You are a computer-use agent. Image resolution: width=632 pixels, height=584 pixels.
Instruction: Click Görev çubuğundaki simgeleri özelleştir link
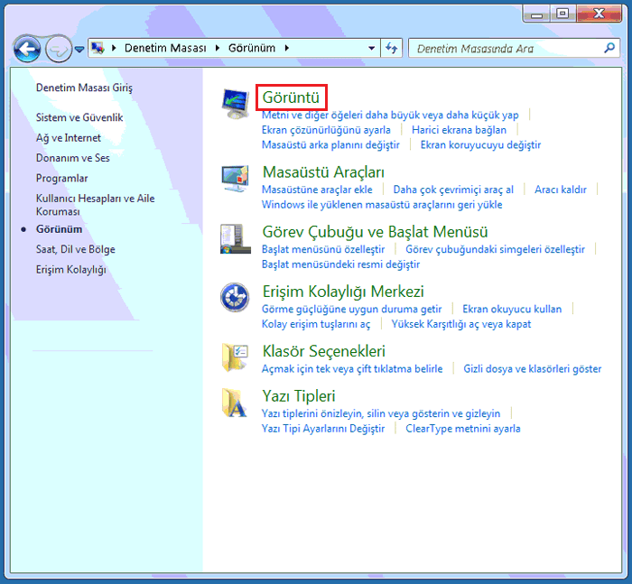click(x=495, y=249)
